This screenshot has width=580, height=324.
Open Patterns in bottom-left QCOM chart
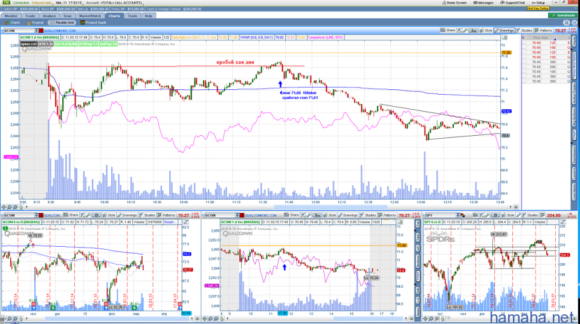pyautogui.click(x=166, y=215)
